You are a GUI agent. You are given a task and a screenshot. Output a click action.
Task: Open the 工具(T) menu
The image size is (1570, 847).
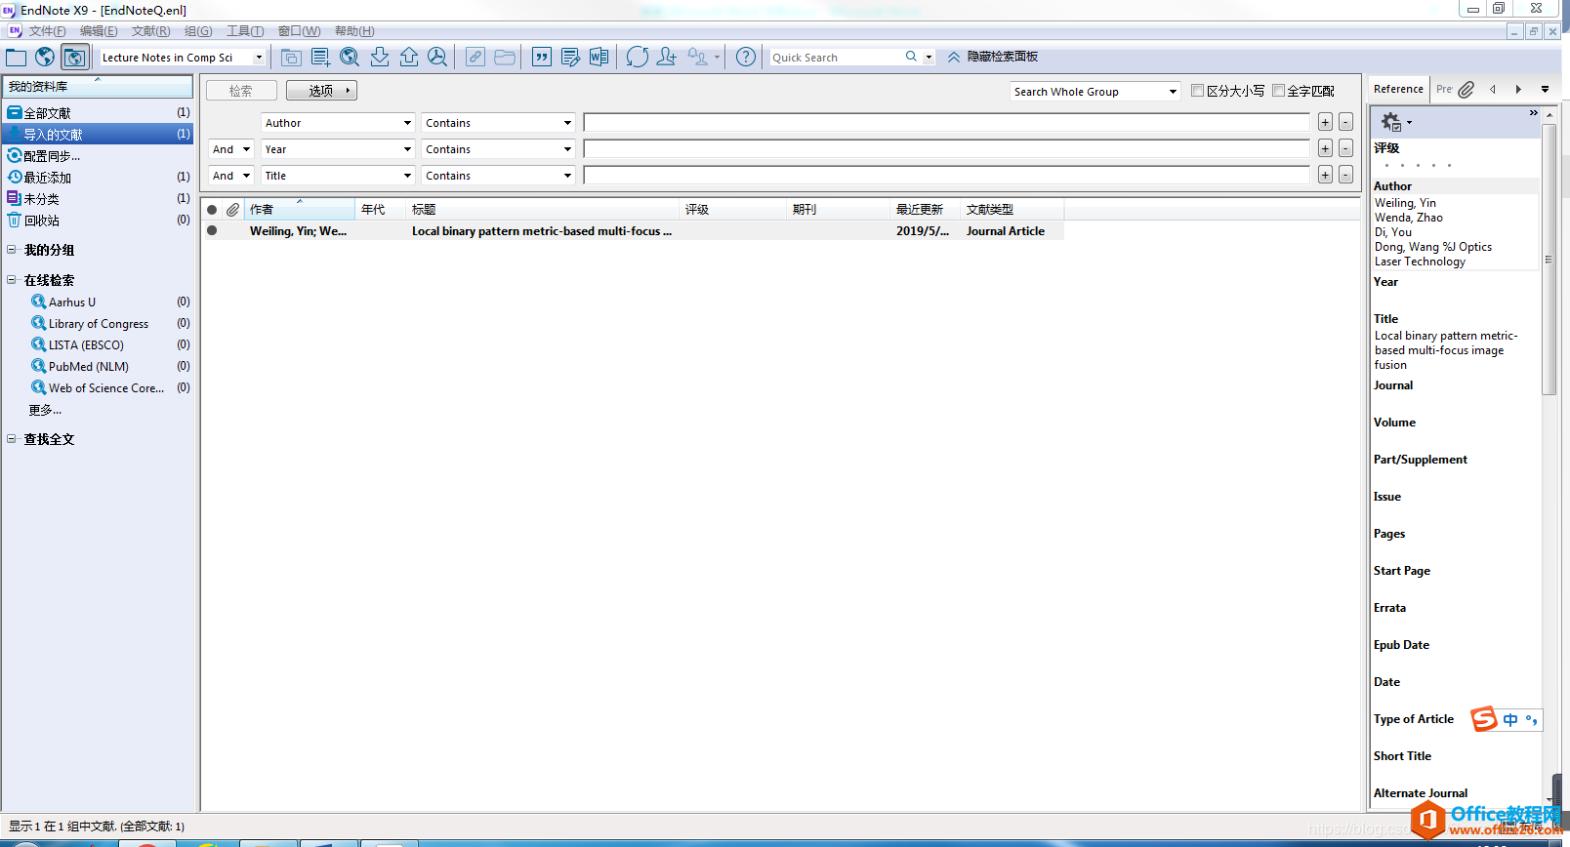[x=245, y=31]
